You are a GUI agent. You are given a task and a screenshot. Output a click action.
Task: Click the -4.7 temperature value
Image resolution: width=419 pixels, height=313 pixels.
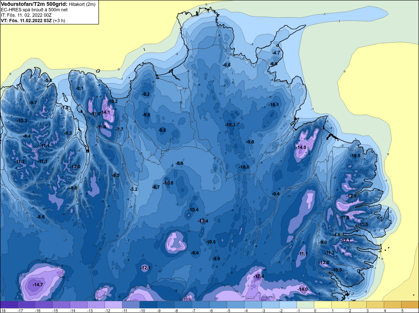(x=276, y=53)
